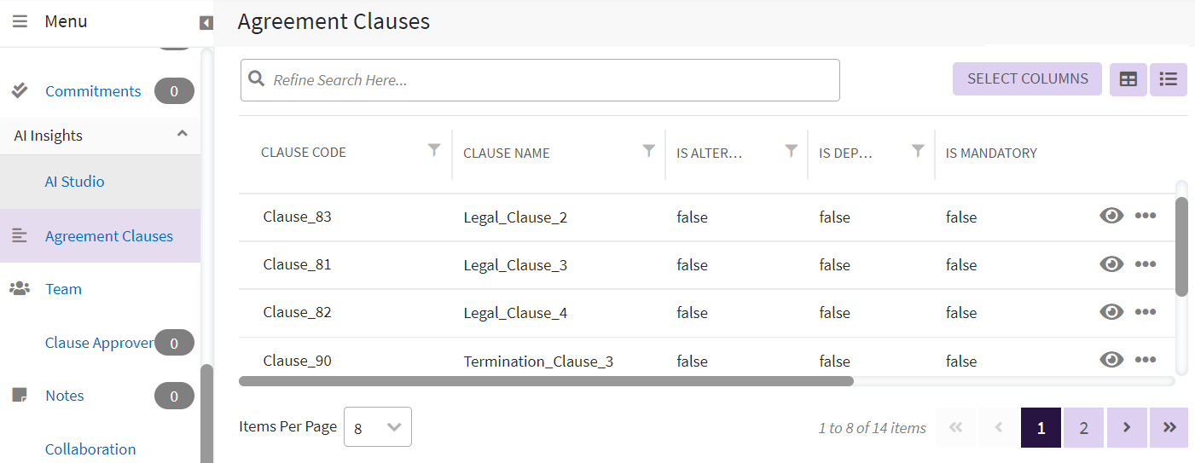Collapse the sidebar with the arrow icon
The height and width of the screenshot is (463, 1195).
206,23
